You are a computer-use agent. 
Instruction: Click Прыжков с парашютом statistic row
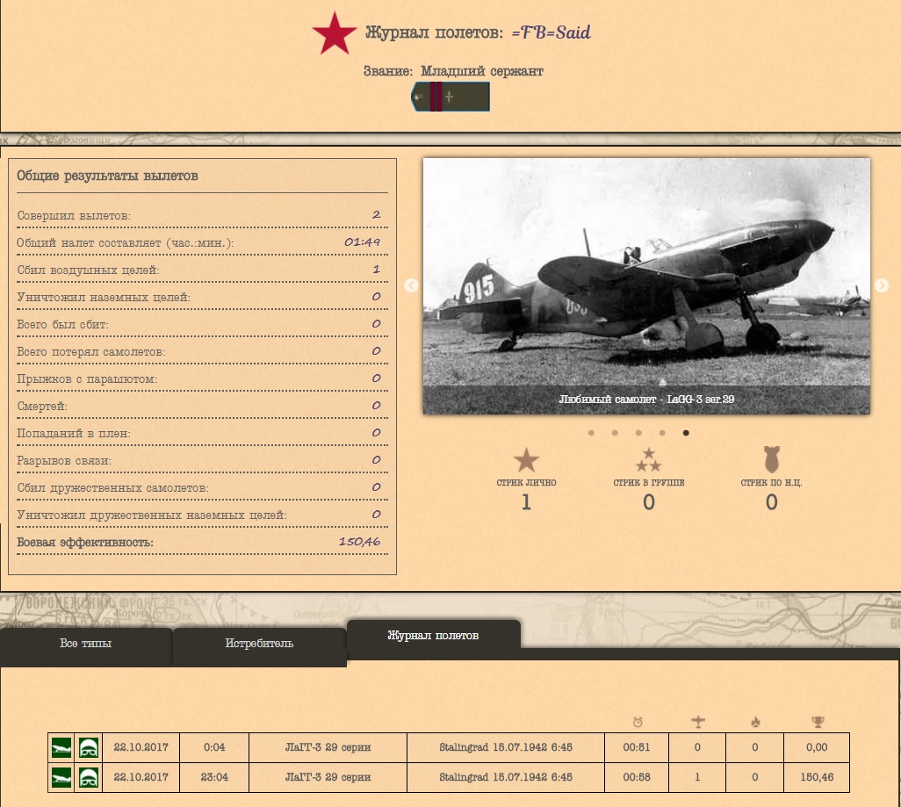point(202,378)
